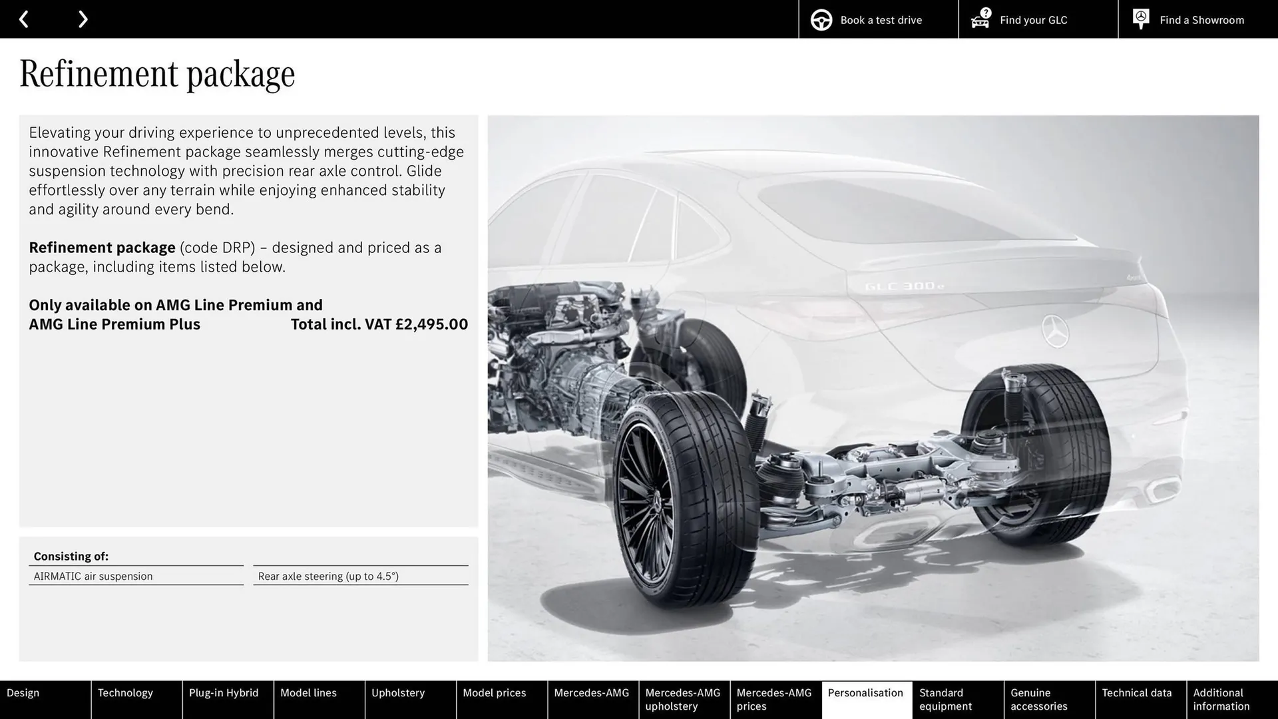1278x719 pixels.
Task: Open the Standard equipment tab
Action: (x=958, y=700)
